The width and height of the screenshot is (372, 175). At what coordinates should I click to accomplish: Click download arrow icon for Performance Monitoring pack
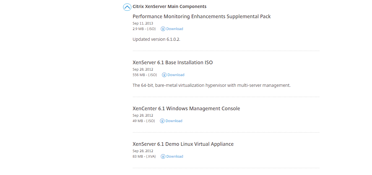pyautogui.click(x=163, y=29)
